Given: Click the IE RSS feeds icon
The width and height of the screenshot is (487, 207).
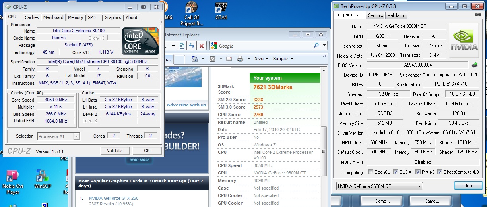Looking at the screenshot, I should (x=212, y=59).
